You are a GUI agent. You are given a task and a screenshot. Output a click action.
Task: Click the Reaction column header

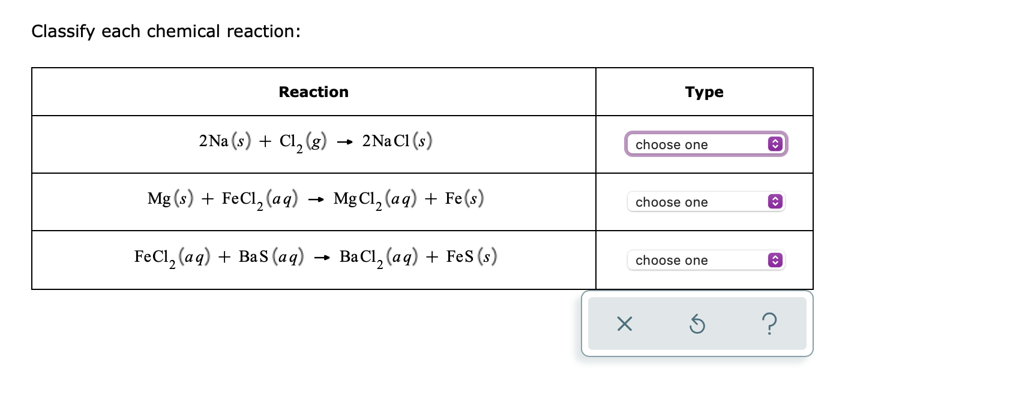(x=313, y=92)
